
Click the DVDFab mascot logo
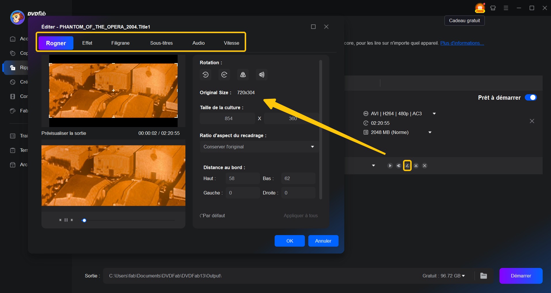[x=17, y=18]
